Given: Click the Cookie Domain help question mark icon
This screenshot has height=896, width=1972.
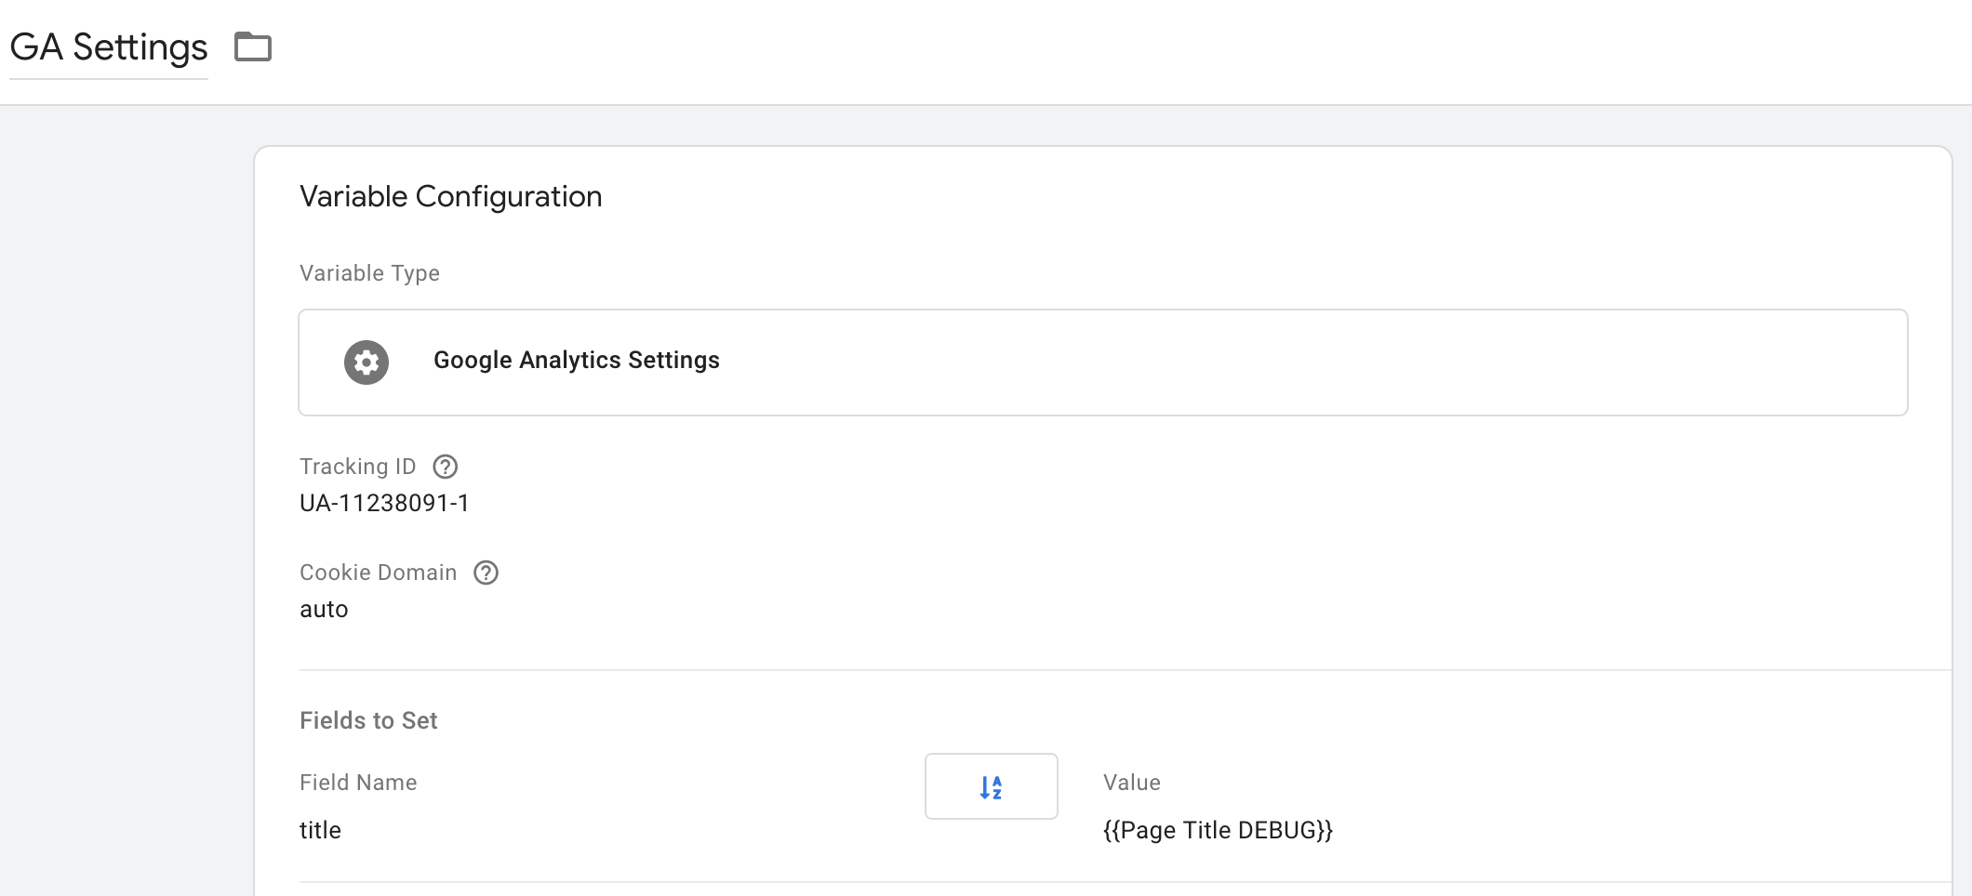Looking at the screenshot, I should [x=486, y=573].
